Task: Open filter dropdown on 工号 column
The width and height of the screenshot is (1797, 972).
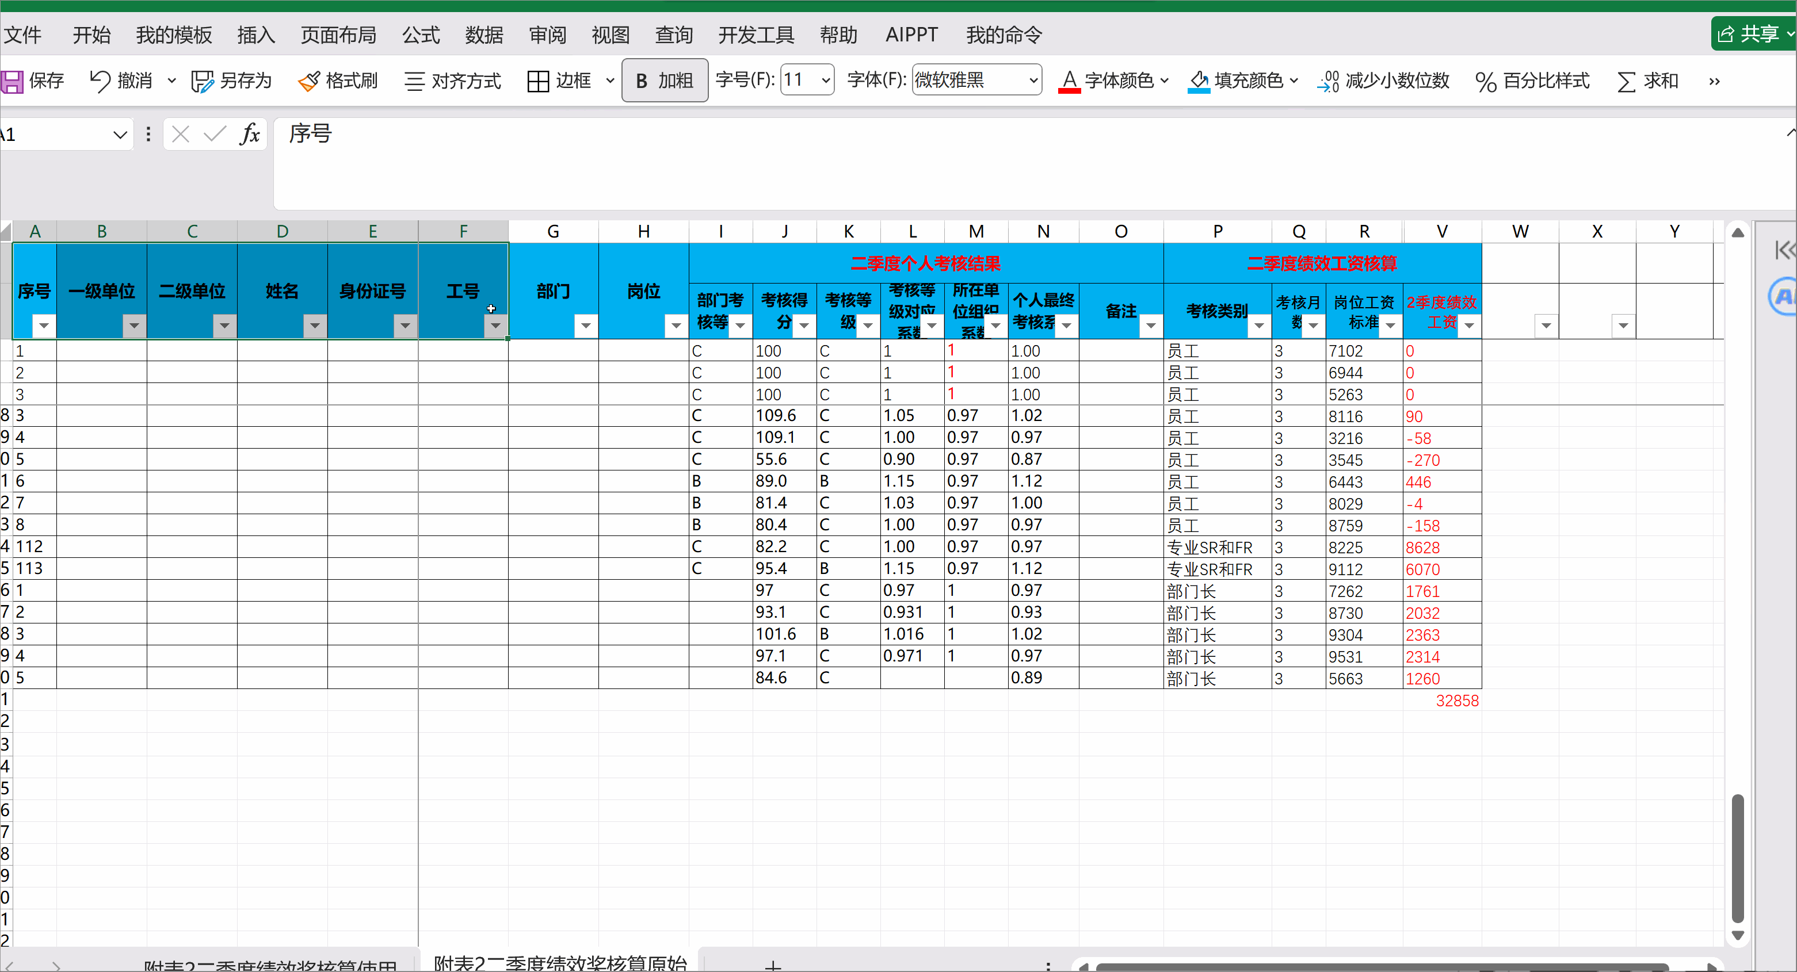Action: click(495, 326)
